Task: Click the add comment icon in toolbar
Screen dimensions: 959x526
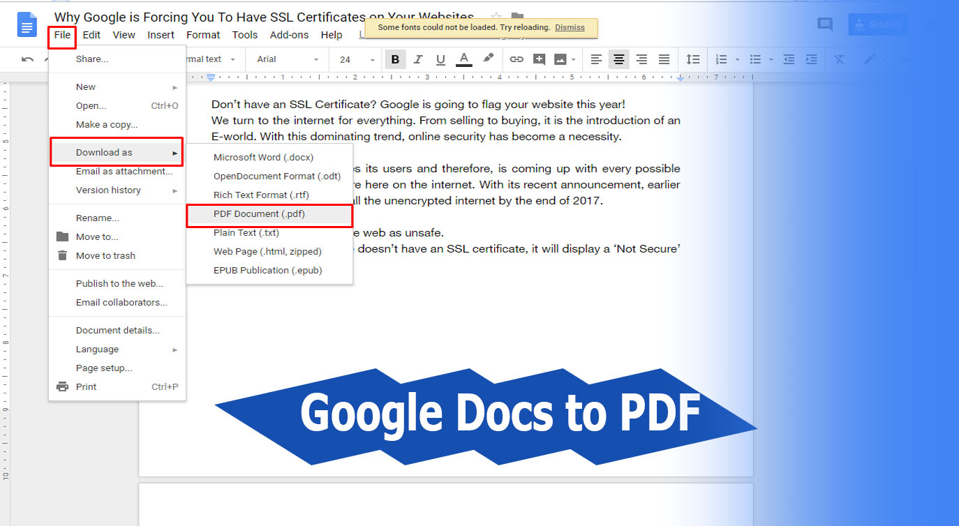Action: point(539,59)
